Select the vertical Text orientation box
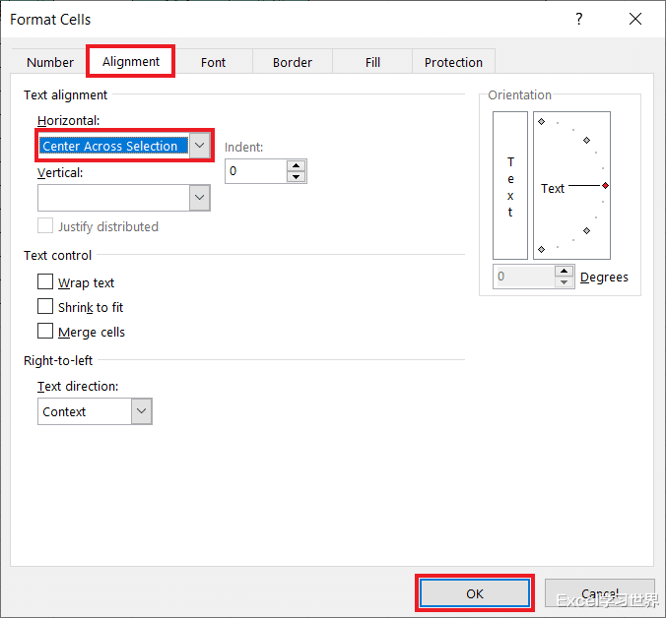 click(x=510, y=185)
